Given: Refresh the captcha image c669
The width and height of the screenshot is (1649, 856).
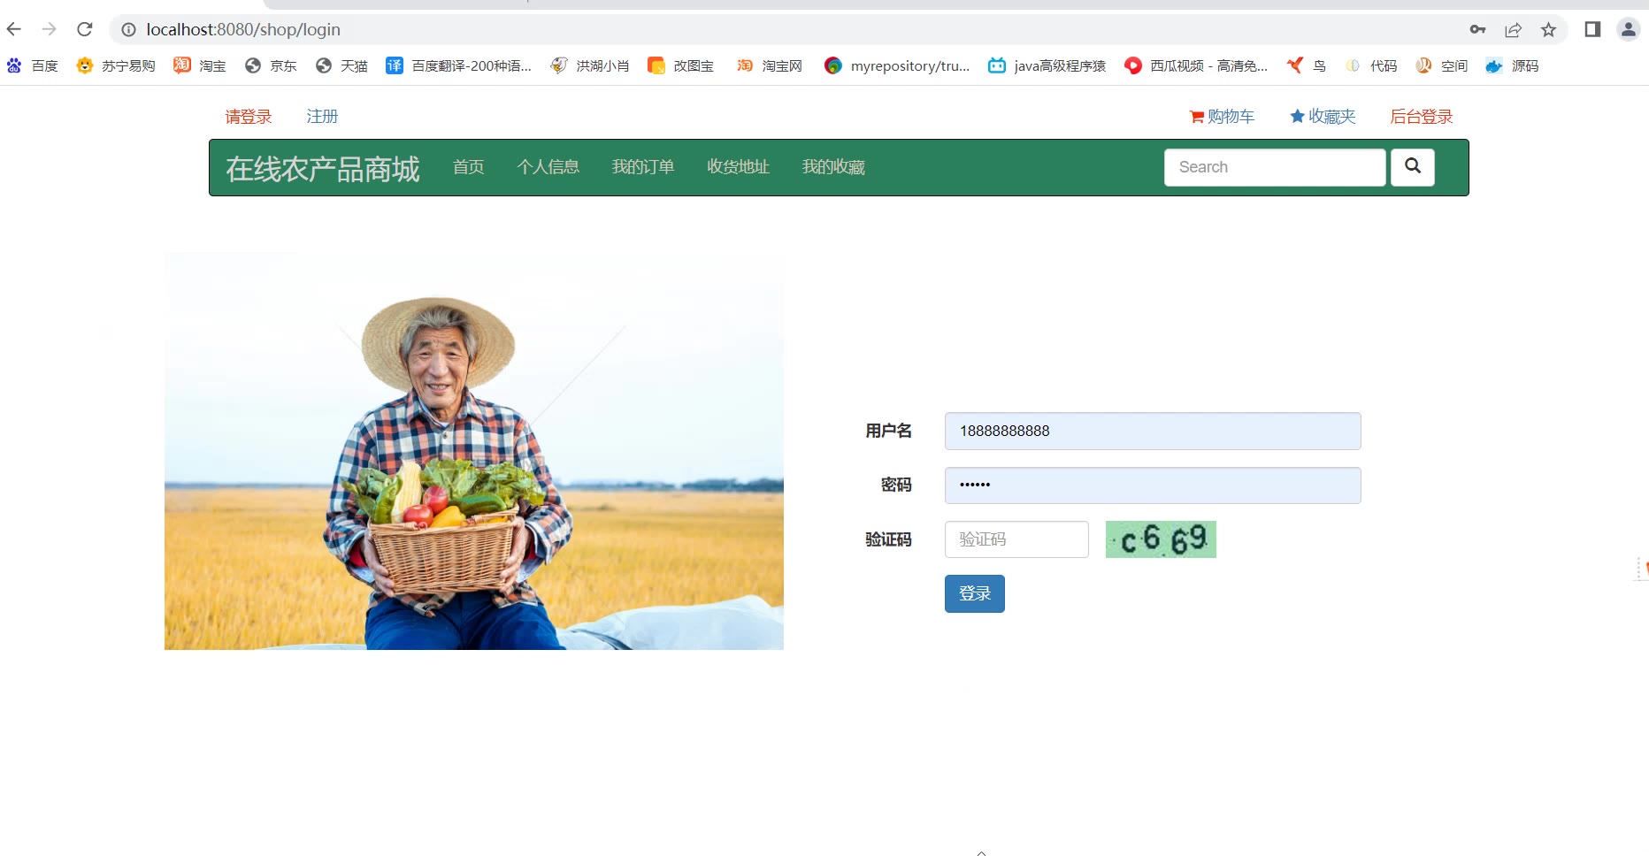Looking at the screenshot, I should click(1161, 539).
